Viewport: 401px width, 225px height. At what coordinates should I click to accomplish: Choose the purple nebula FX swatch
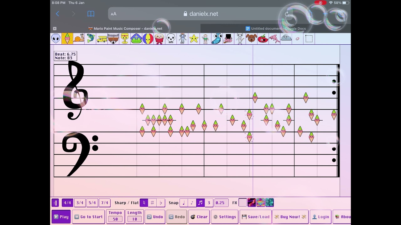coord(252,203)
